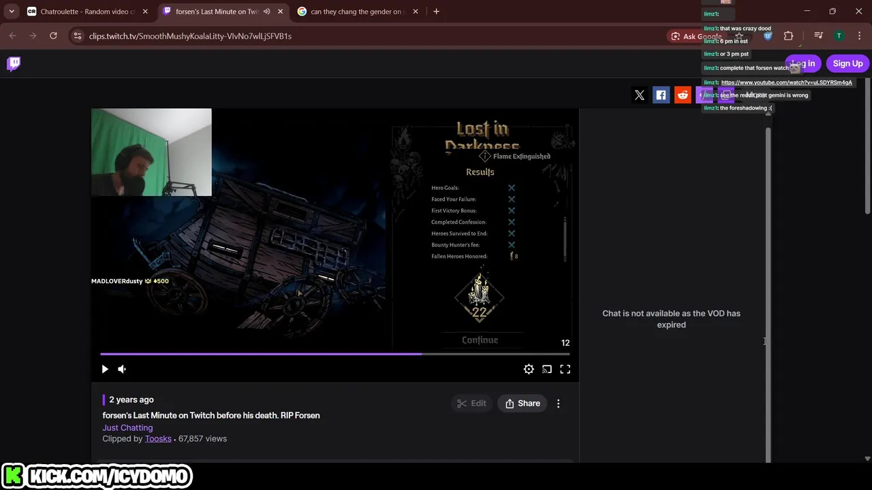872x490 pixels.
Task: Close the Chatroulette tab
Action: 145,12
